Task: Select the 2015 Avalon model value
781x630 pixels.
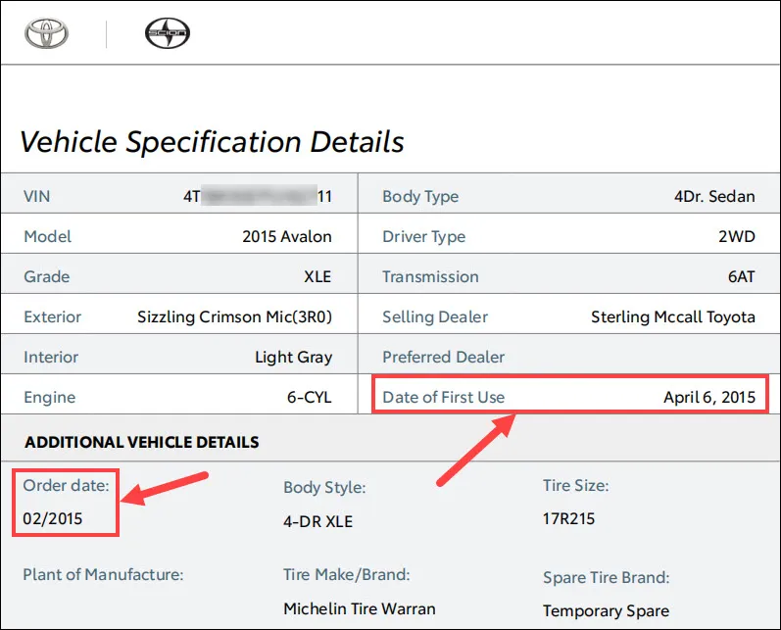Action: tap(287, 236)
